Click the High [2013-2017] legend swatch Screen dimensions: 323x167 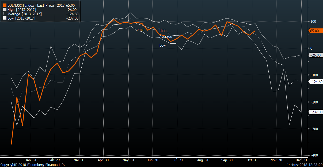point(5,10)
